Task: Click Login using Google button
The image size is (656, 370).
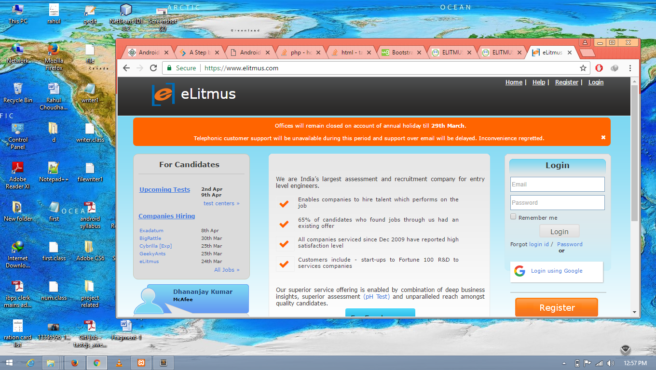Action: coord(556,271)
